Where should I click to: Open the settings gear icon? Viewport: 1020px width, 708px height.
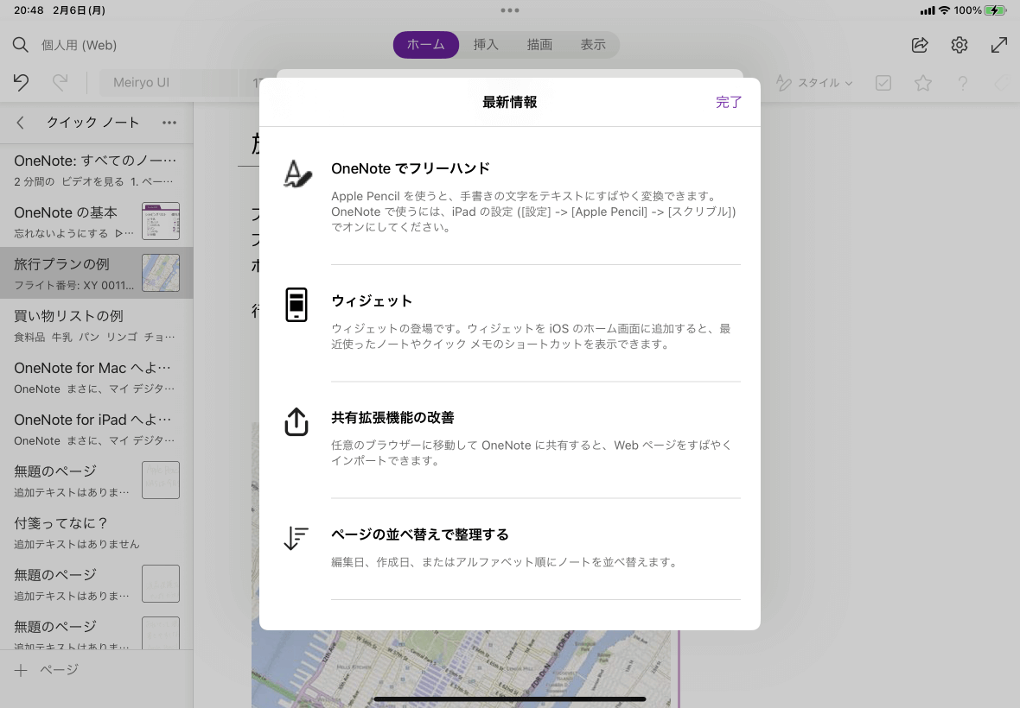click(x=959, y=45)
